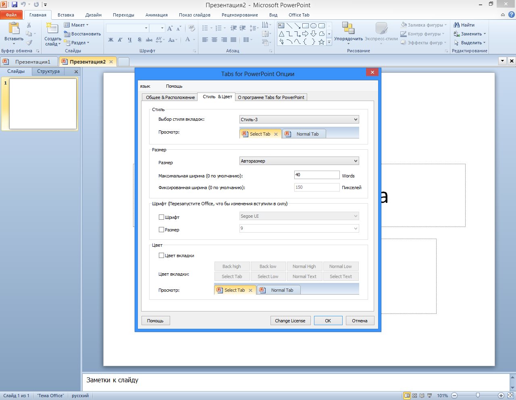
Task: Click the OK button
Action: click(328, 321)
